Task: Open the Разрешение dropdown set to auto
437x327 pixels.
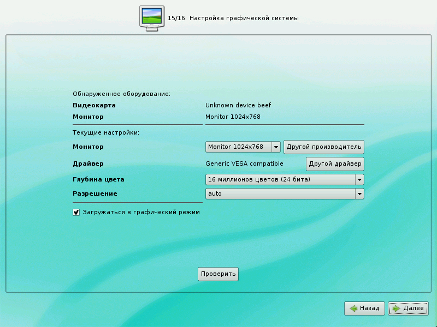Action: pyautogui.click(x=285, y=193)
